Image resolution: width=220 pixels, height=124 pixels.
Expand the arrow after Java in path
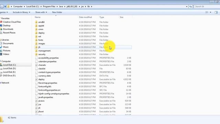point(65,7)
